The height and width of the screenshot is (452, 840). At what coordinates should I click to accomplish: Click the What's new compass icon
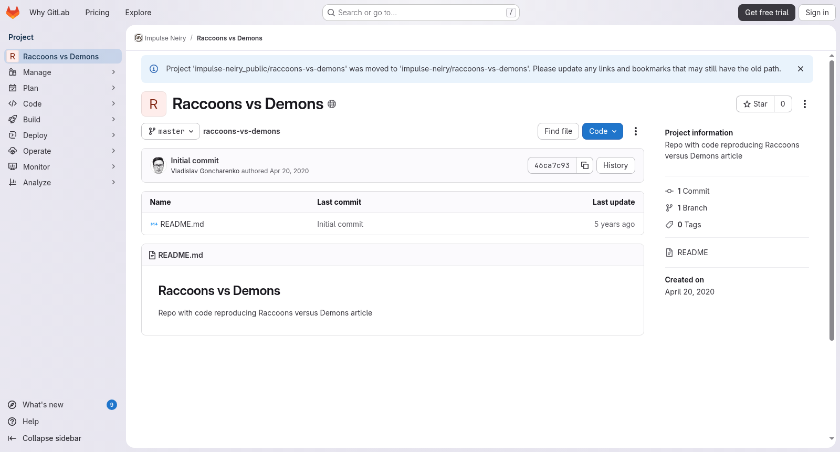(x=12, y=405)
